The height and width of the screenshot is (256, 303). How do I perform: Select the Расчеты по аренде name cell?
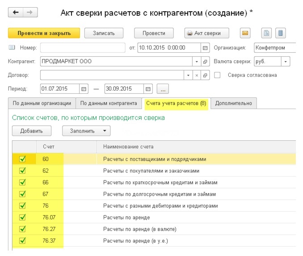click(x=196, y=218)
